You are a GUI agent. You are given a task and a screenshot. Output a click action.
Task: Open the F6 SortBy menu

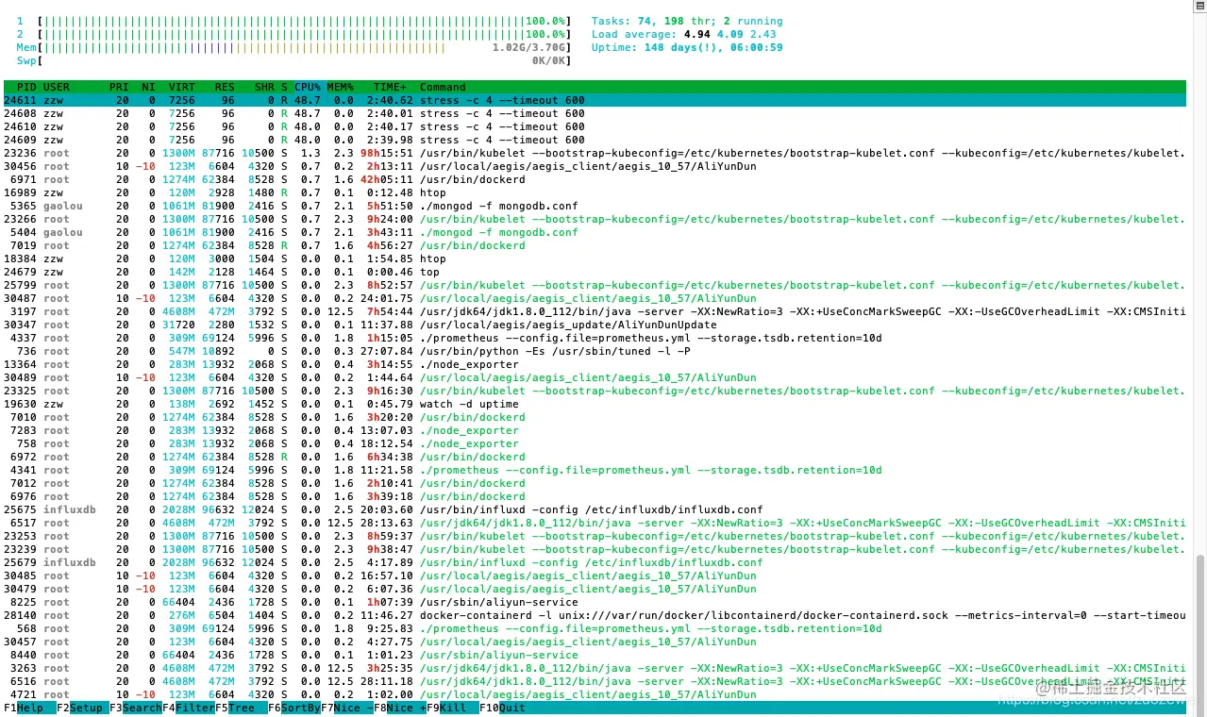(x=294, y=708)
